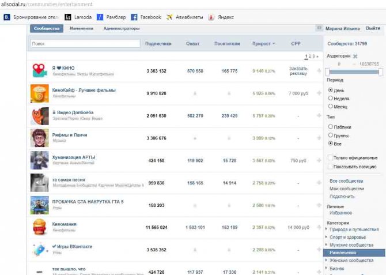The height and width of the screenshot is (275, 386).
Task: Add Хуманизация АРТЫ row plus icon
Action: (x=319, y=160)
